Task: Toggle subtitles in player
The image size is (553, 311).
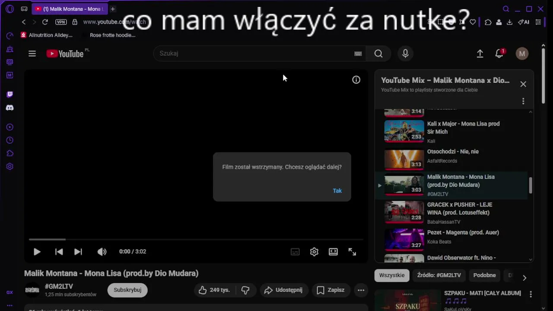Action: (x=295, y=252)
